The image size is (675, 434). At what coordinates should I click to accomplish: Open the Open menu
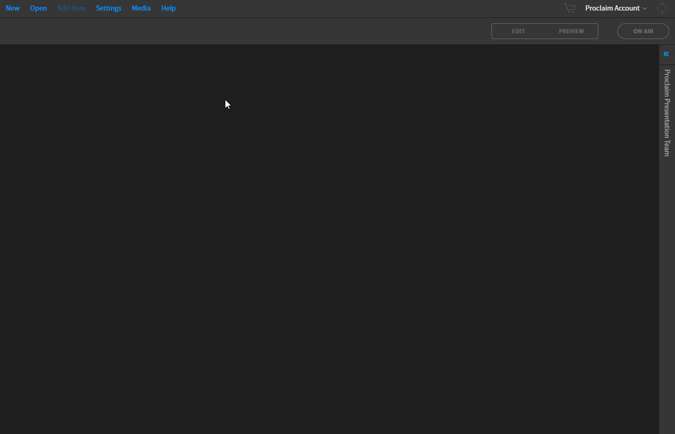(38, 8)
